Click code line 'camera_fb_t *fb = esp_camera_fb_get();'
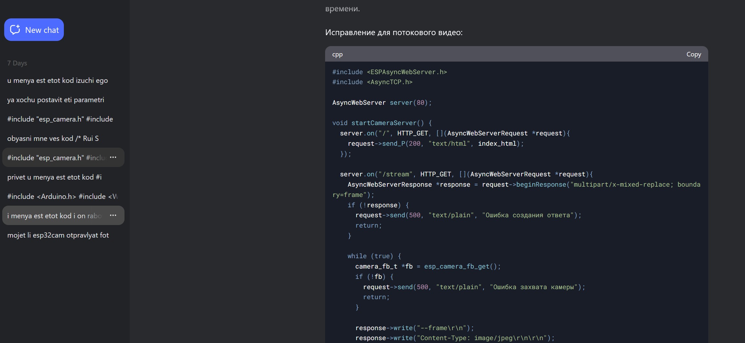Viewport: 745px width, 343px height. pos(428,266)
